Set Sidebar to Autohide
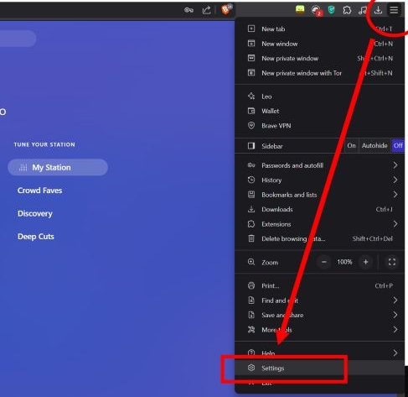The width and height of the screenshot is (408, 397). coord(374,145)
